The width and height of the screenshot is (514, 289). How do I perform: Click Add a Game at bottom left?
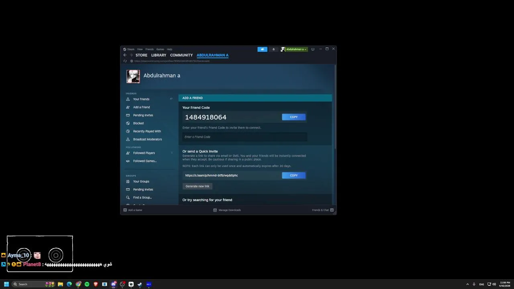coord(133,210)
